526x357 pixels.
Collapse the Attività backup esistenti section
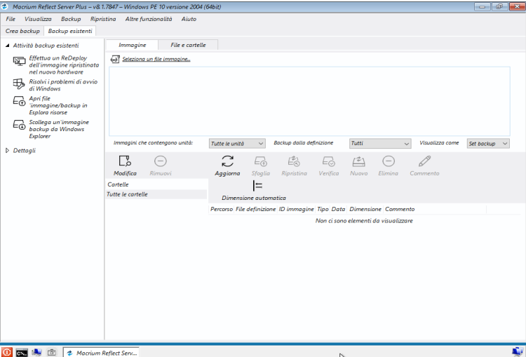(8, 46)
